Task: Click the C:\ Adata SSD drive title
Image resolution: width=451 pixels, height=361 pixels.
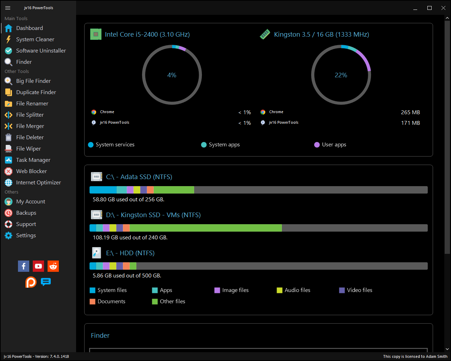Action: (x=139, y=177)
